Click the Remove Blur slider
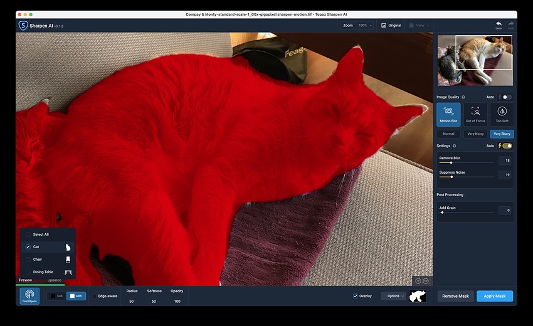 (467, 162)
